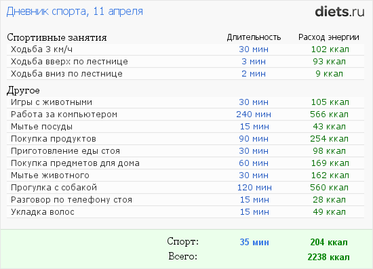Select the 240 мин duration value
373x269 pixels.
point(254,115)
